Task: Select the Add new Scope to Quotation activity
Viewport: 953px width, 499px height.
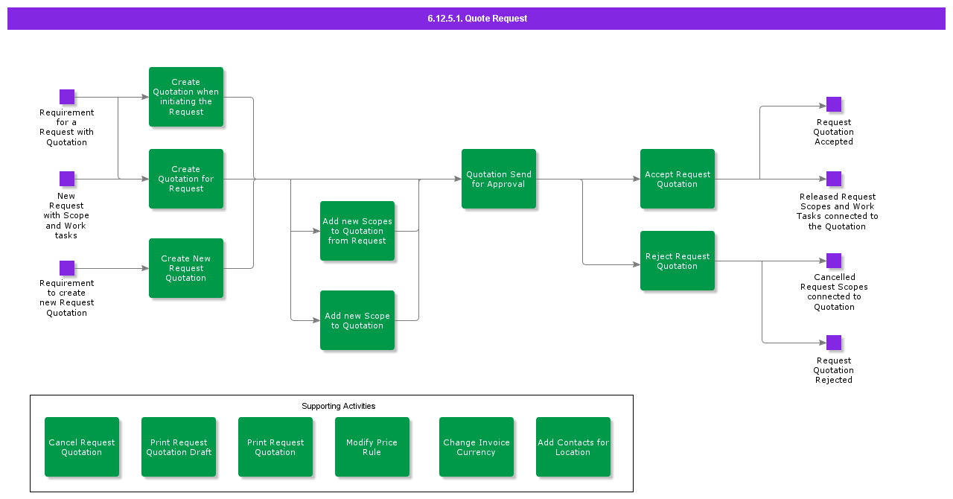Action: pyautogui.click(x=357, y=320)
